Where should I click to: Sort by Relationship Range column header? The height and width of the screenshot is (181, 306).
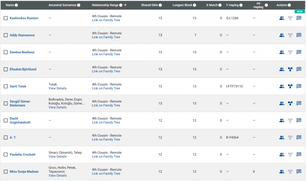pyautogui.click(x=105, y=5)
